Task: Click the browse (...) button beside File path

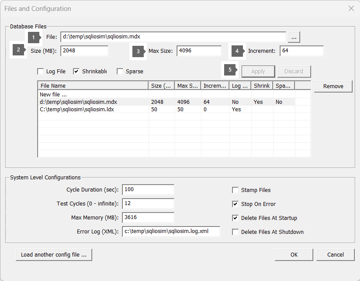Action: 294,38
